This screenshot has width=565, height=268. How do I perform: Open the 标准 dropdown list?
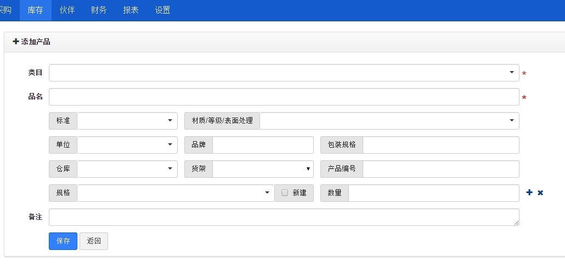coord(127,121)
